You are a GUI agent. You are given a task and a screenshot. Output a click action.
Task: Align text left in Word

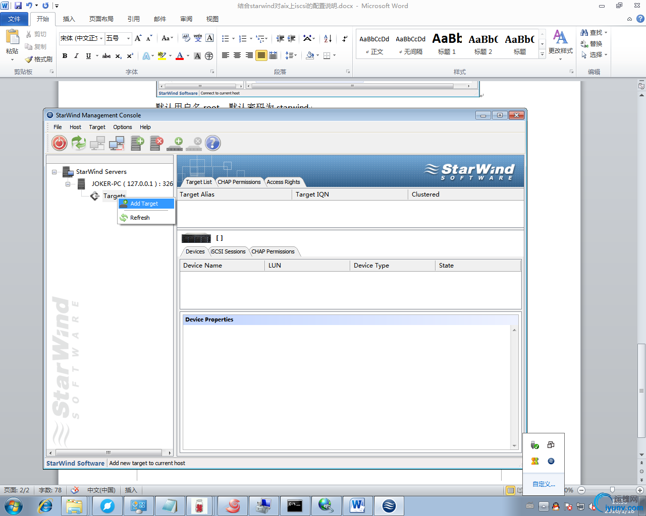pyautogui.click(x=226, y=55)
